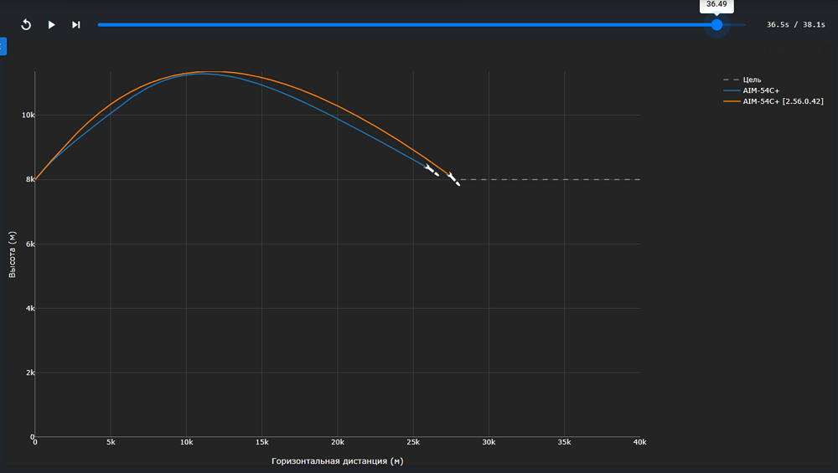Click the 8k y-axis tick label

pos(30,179)
